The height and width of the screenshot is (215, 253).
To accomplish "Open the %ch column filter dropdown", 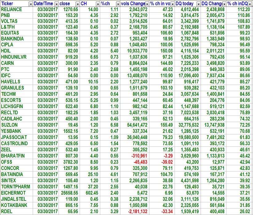I will [x=118, y=4].
